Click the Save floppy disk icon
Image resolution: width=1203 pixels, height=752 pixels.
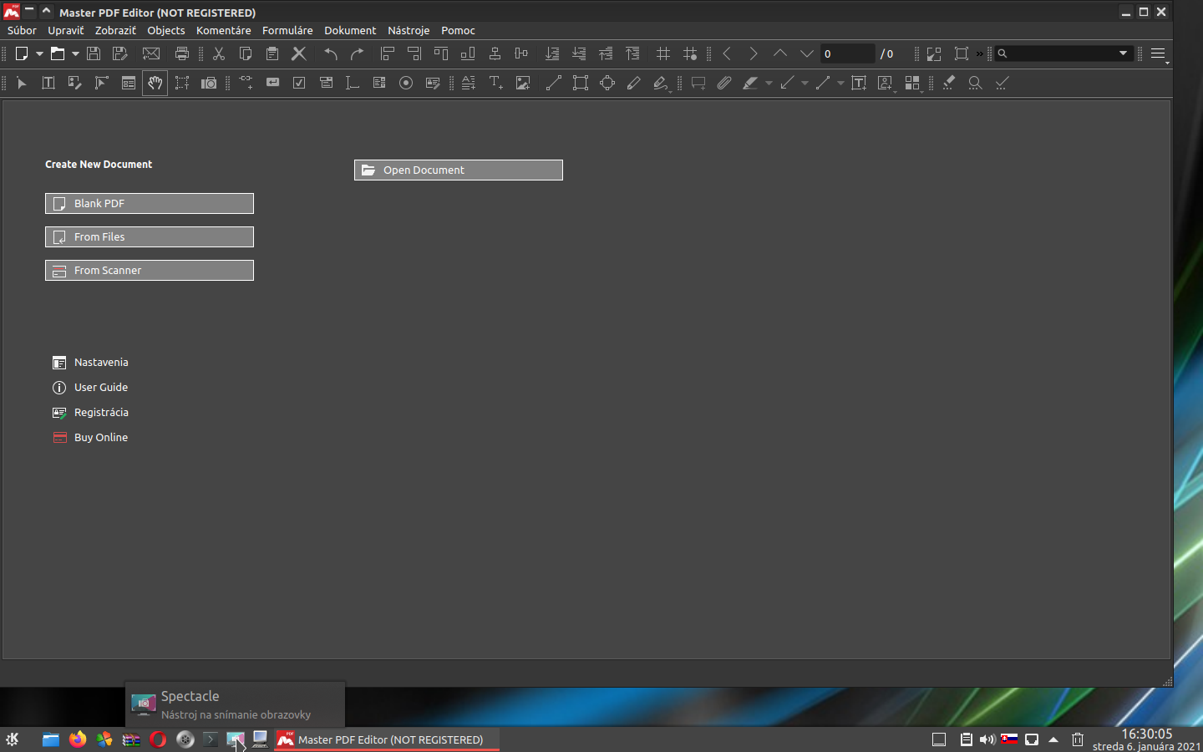pyautogui.click(x=94, y=53)
